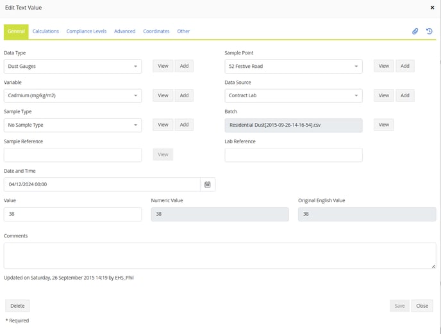Add a new Sample Point
The width and height of the screenshot is (441, 334).
point(404,66)
